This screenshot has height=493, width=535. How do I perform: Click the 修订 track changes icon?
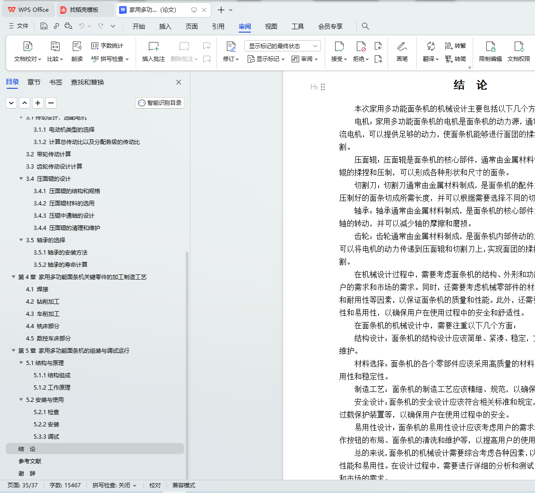pos(231,46)
